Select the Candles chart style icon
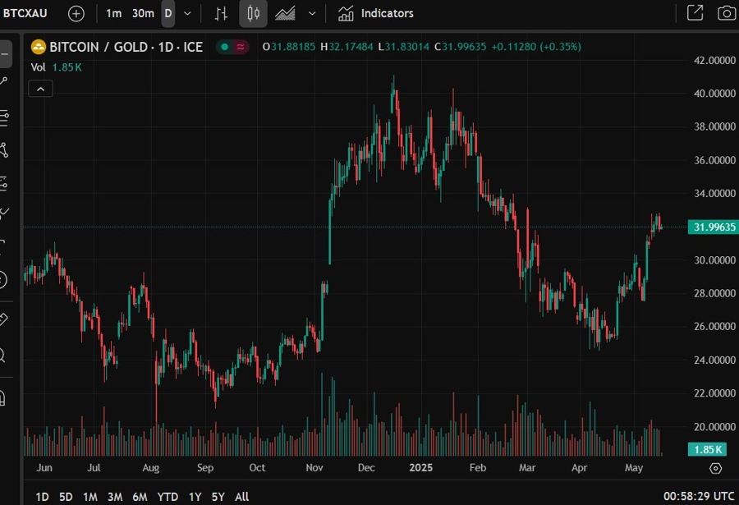 click(253, 13)
